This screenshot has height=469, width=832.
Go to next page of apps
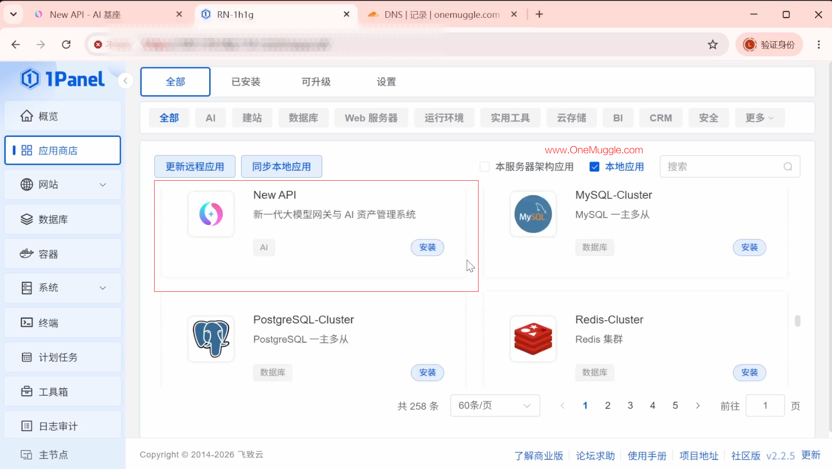698,406
